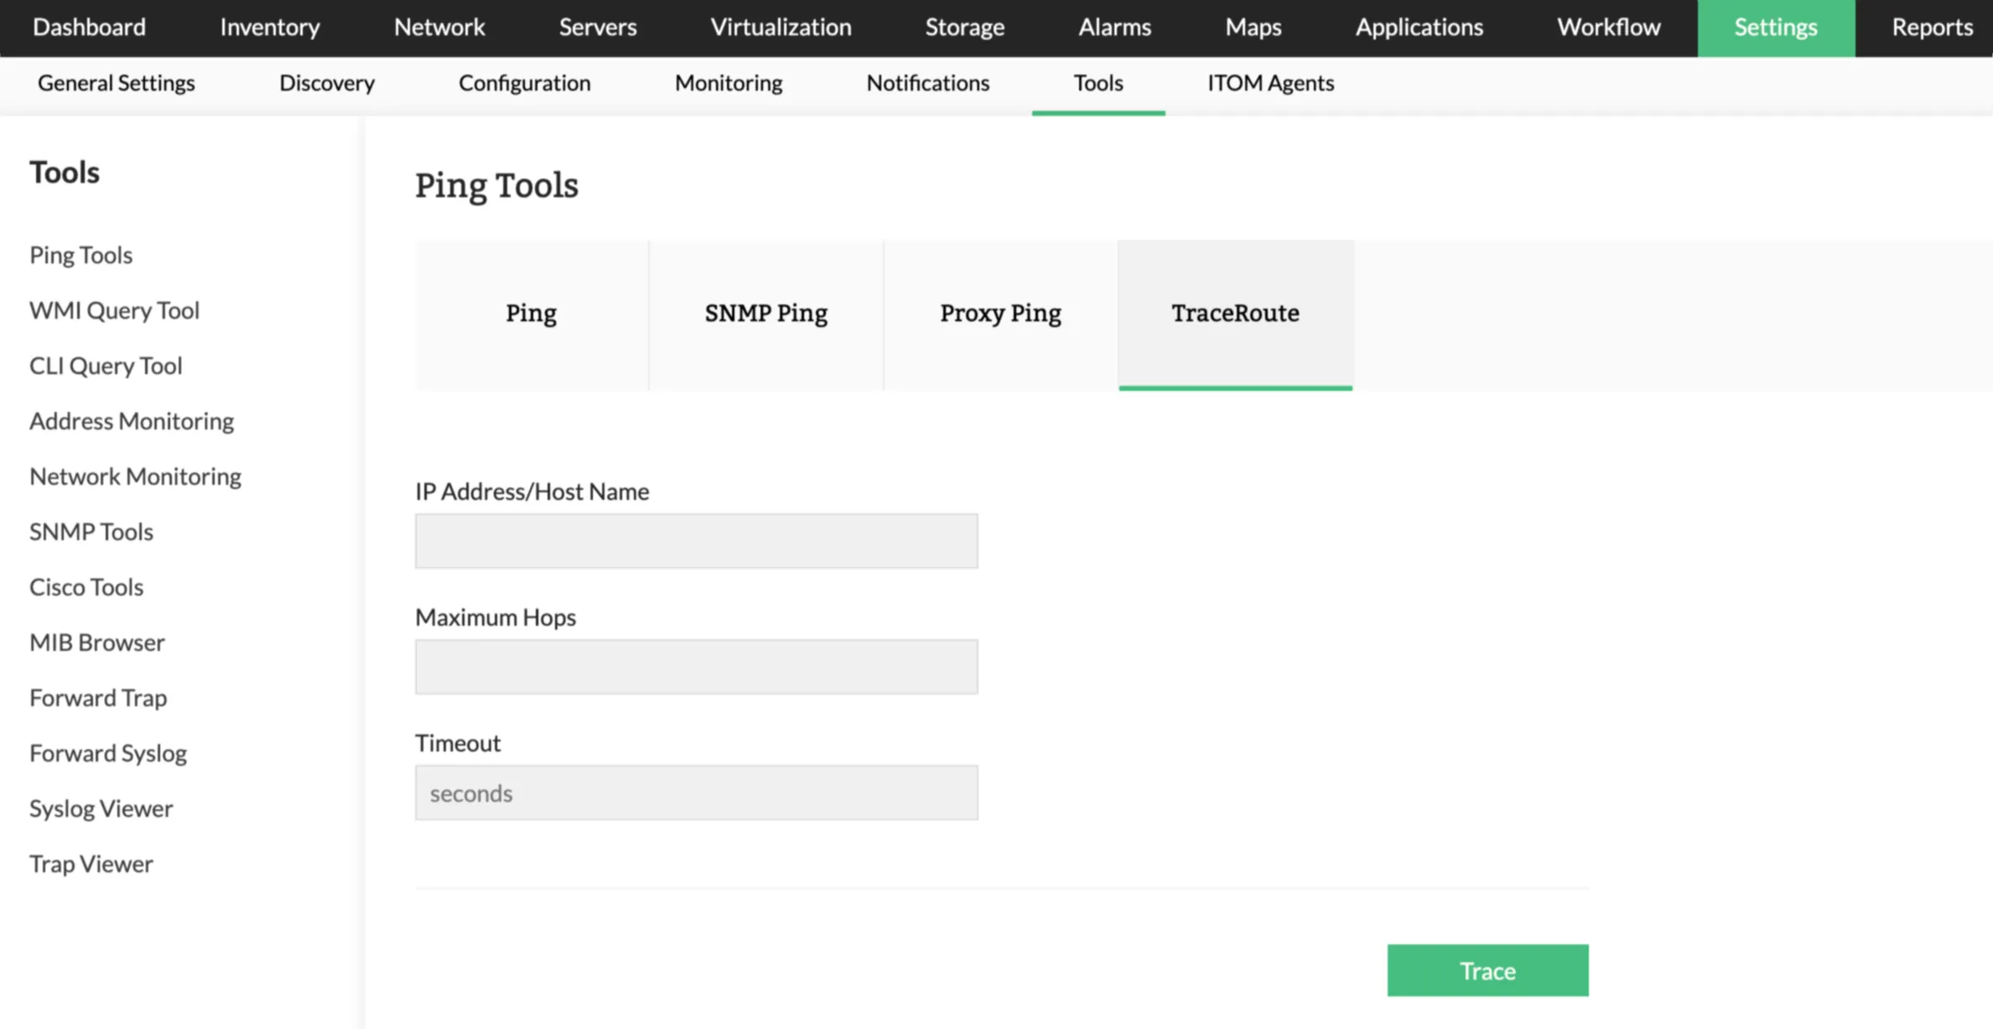This screenshot has width=1993, height=1029.
Task: Switch to the Notifications settings tab
Action: click(x=927, y=83)
